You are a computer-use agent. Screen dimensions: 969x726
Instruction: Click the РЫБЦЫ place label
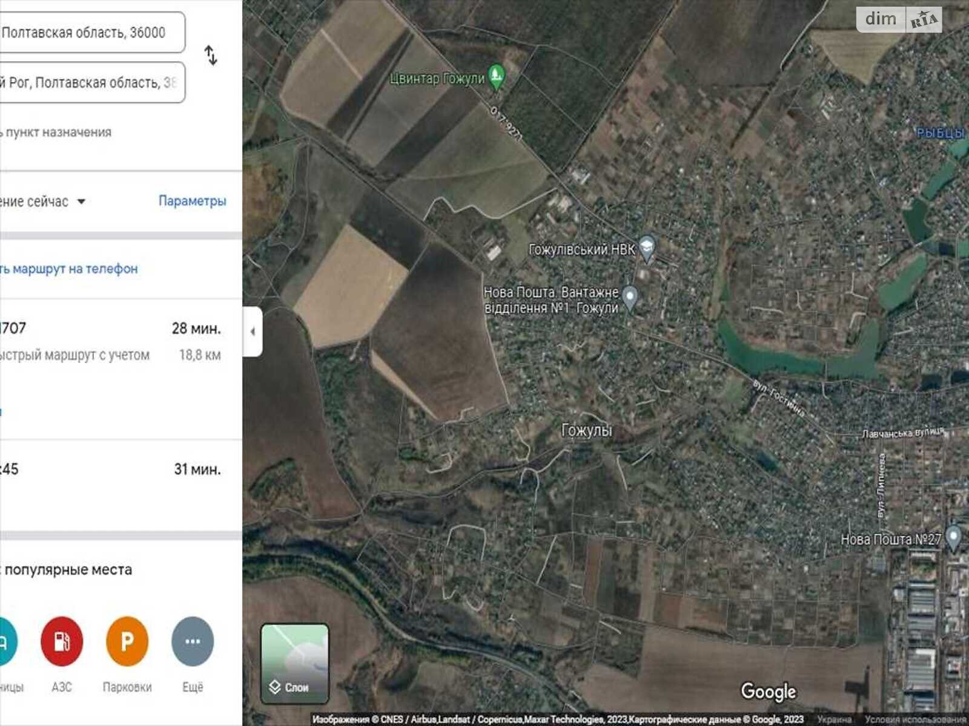click(x=941, y=132)
